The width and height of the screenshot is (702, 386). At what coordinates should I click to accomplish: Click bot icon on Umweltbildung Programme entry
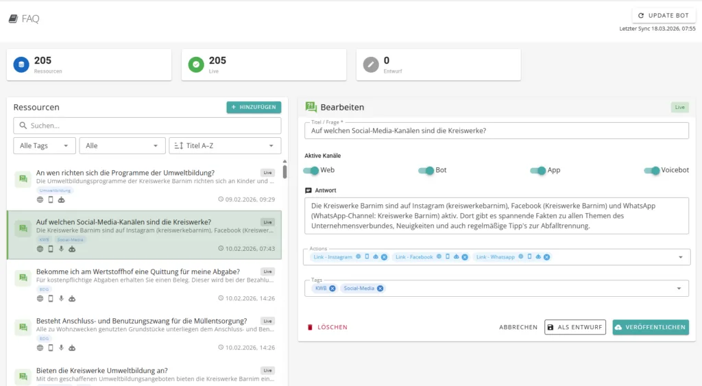61,200
